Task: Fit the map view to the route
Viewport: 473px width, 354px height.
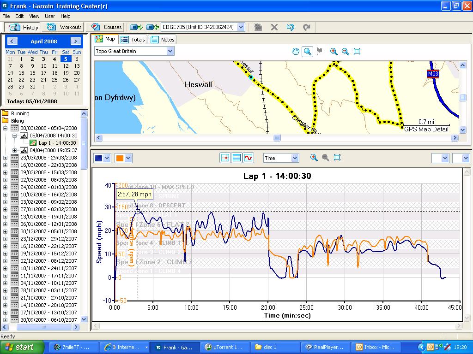Action: [x=357, y=52]
